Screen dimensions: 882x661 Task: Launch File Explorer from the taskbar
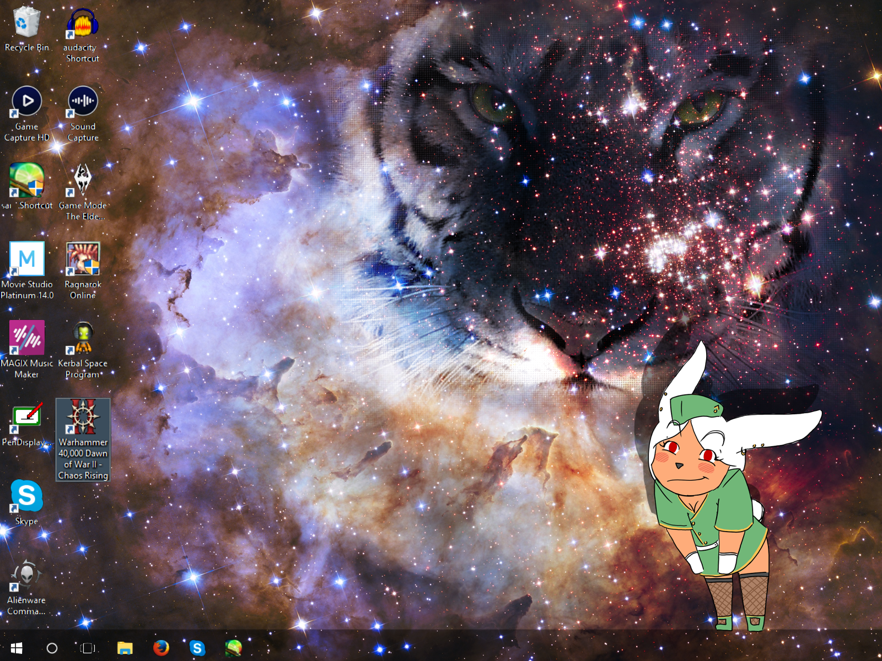[125, 648]
